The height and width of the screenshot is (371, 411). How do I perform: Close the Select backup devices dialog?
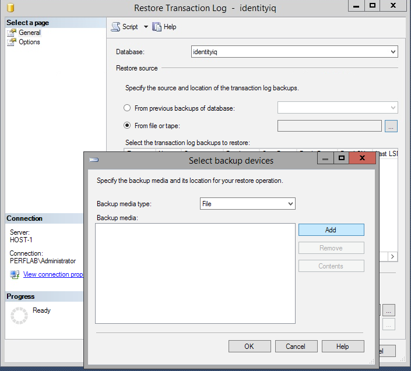[x=362, y=158]
